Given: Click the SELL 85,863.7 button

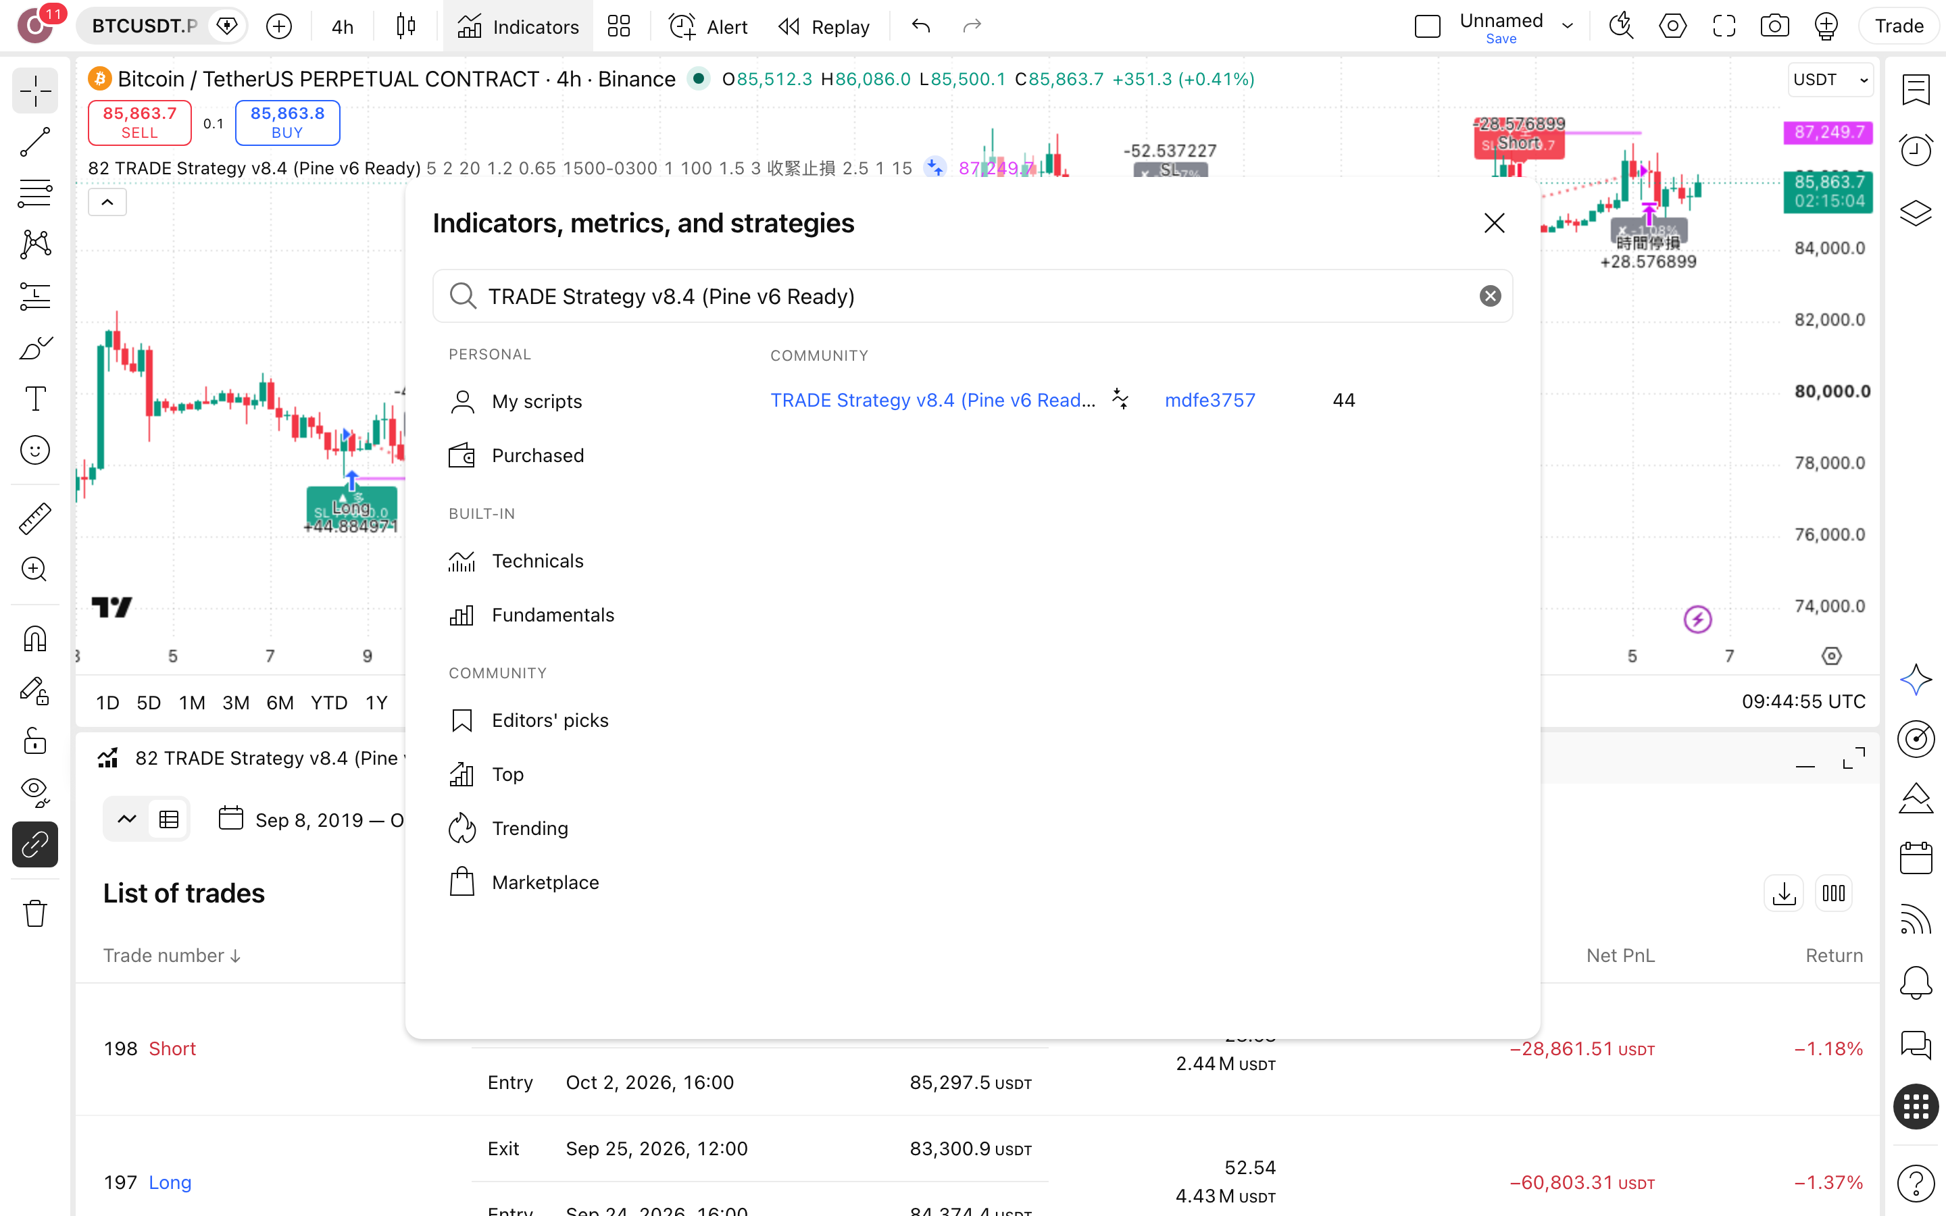Looking at the screenshot, I should tap(139, 122).
